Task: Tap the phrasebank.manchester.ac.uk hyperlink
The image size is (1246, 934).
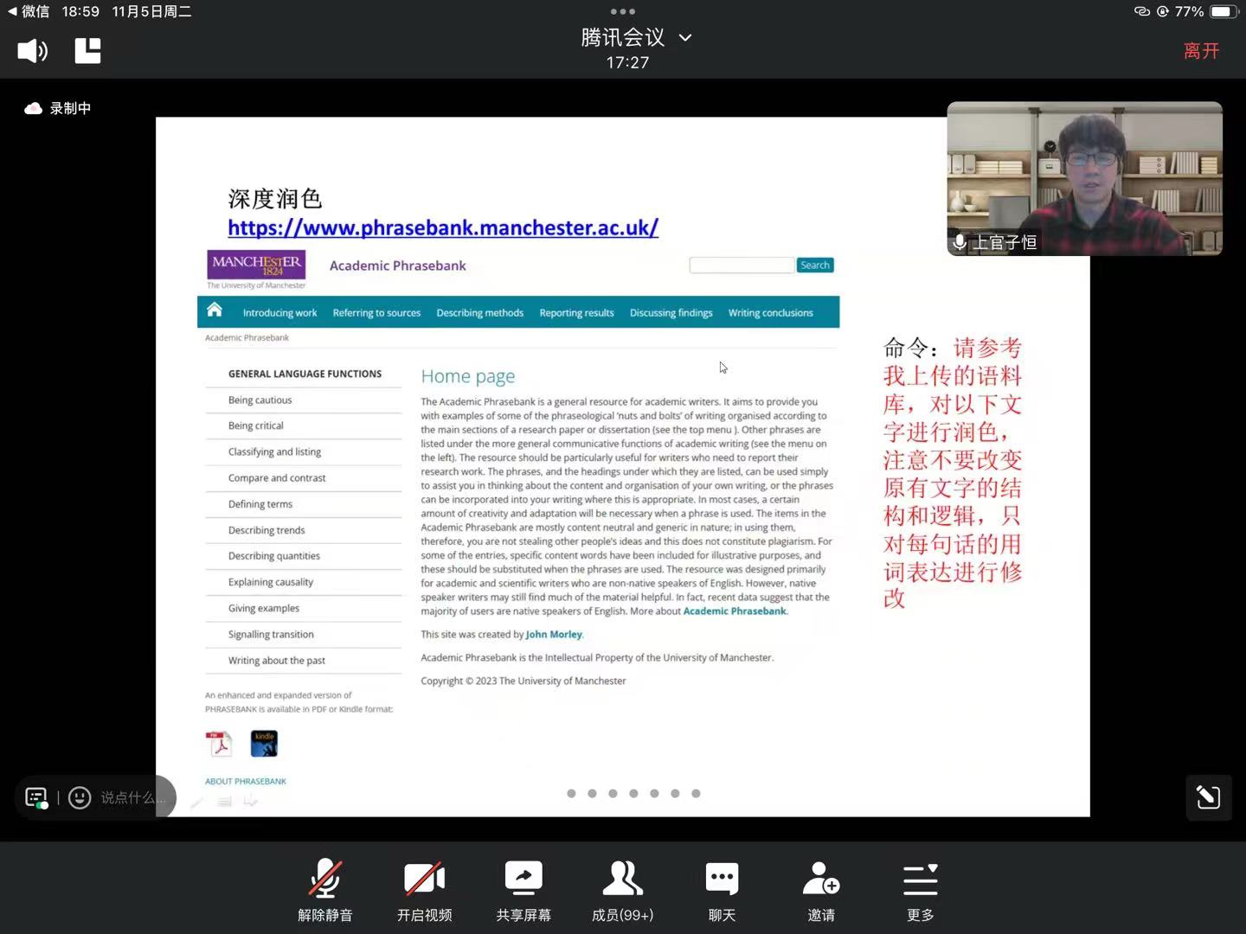Action: (x=443, y=227)
